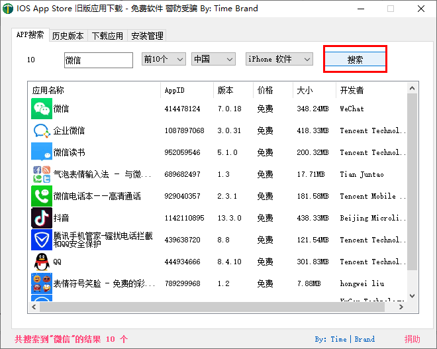The width and height of the screenshot is (437, 349).
Task: Click version 8.4.10 cell
Action: tap(229, 262)
